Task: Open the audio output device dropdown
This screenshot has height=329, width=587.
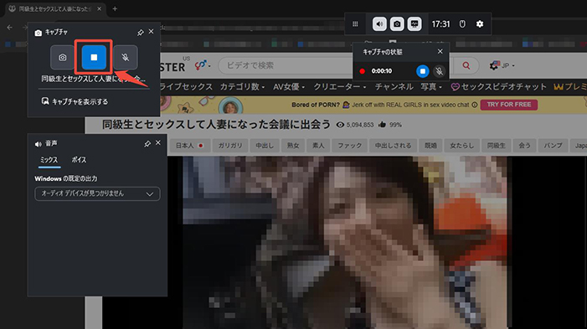Action: (97, 194)
